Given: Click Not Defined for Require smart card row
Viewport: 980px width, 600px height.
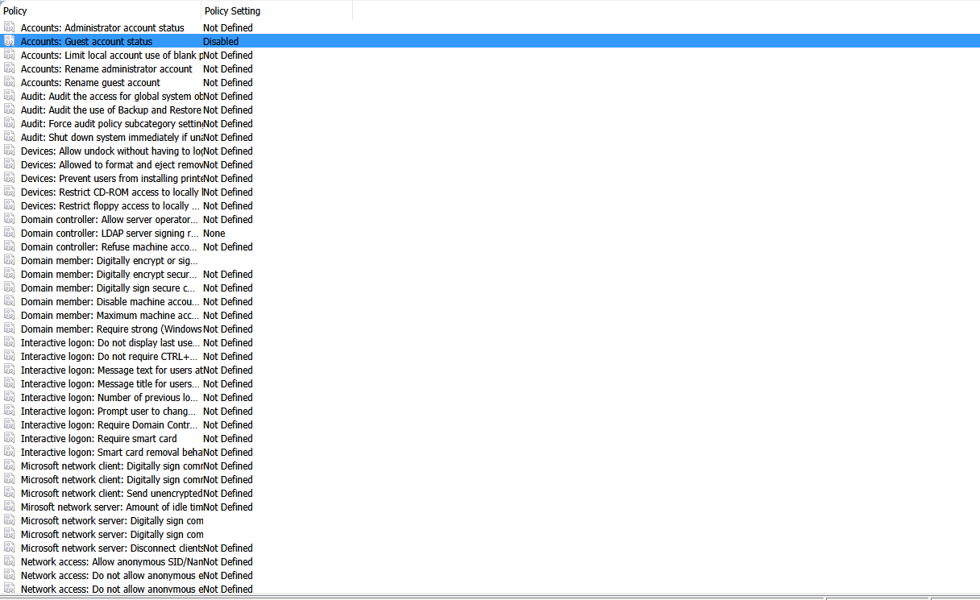Looking at the screenshot, I should pyautogui.click(x=228, y=438).
